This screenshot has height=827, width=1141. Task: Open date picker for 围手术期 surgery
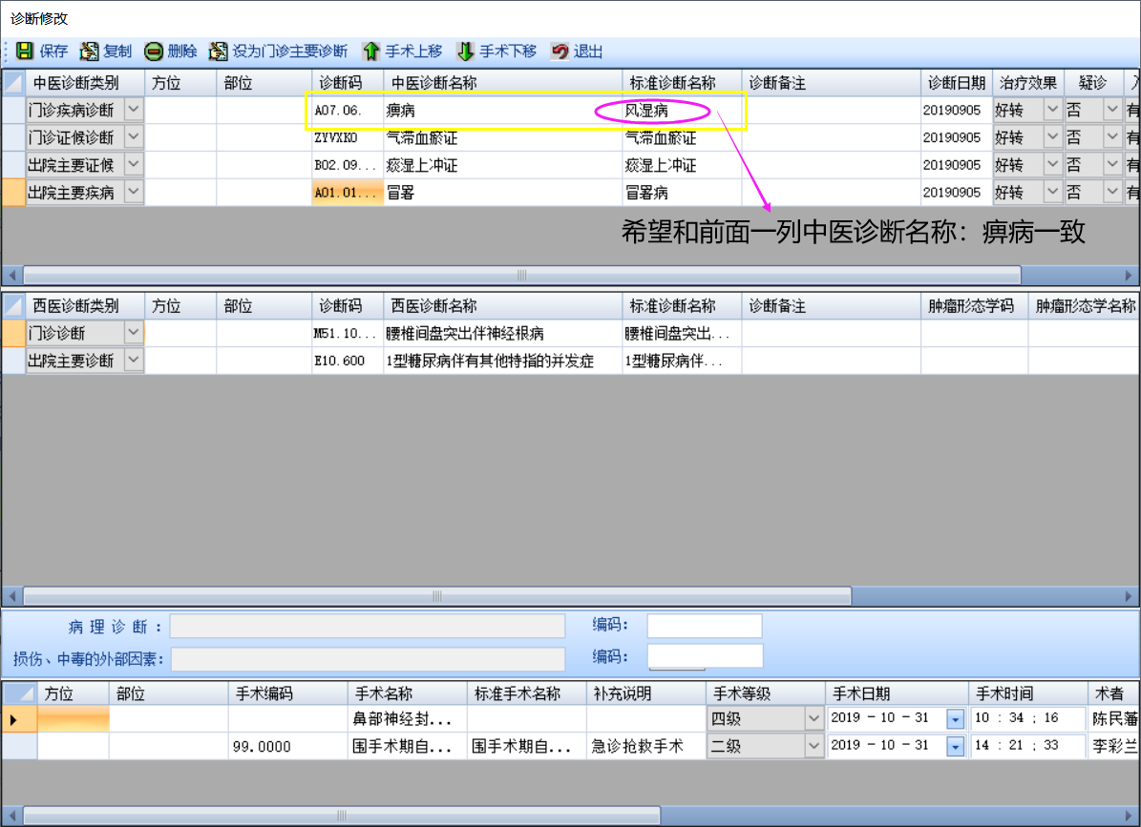[956, 747]
